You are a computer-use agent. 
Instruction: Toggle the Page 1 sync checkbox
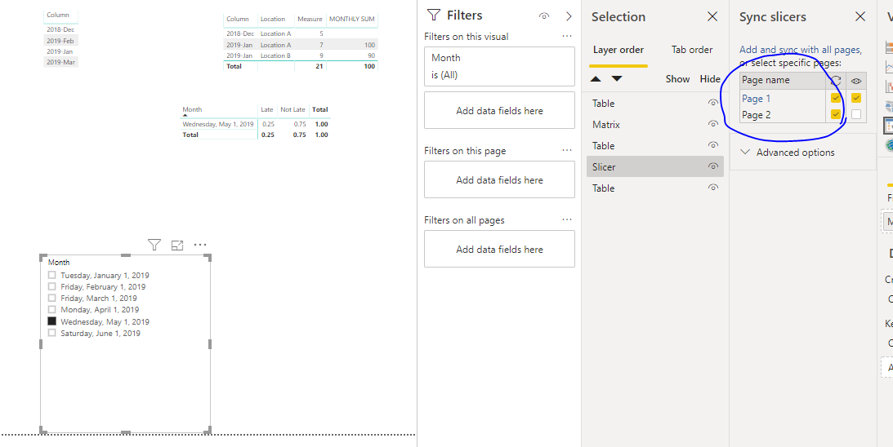836,98
